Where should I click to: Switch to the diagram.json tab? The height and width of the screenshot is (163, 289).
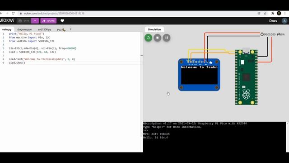tap(25, 29)
